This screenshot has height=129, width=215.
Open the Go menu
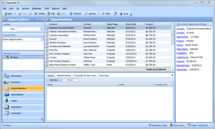[x=18, y=8]
